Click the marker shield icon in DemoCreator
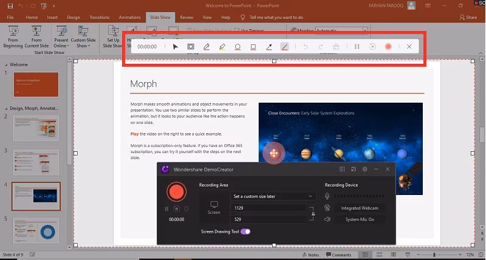 click(x=187, y=209)
